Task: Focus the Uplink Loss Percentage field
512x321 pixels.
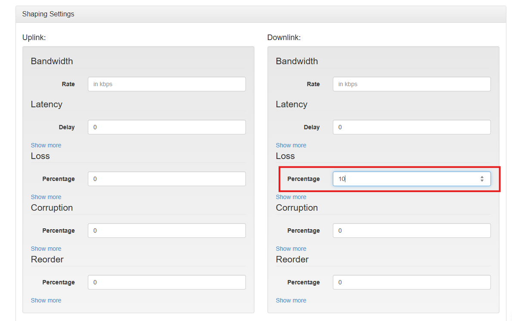Action: coord(167,179)
